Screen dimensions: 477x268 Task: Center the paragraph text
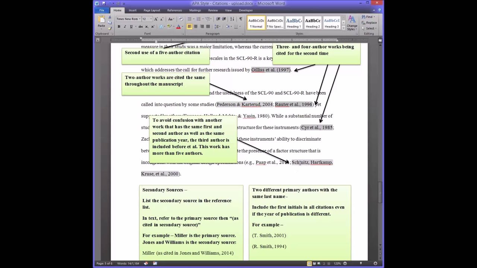point(196,26)
